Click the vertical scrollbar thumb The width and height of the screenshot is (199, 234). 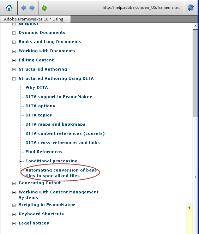point(195,73)
